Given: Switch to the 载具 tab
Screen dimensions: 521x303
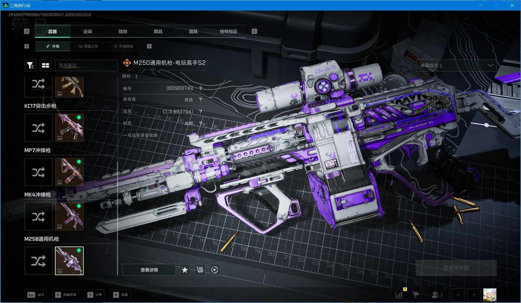Looking at the screenshot, I should pyautogui.click(x=158, y=31).
